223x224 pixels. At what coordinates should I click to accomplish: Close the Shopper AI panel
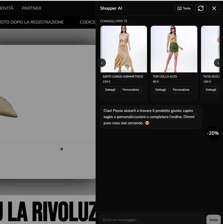coord(214,8)
